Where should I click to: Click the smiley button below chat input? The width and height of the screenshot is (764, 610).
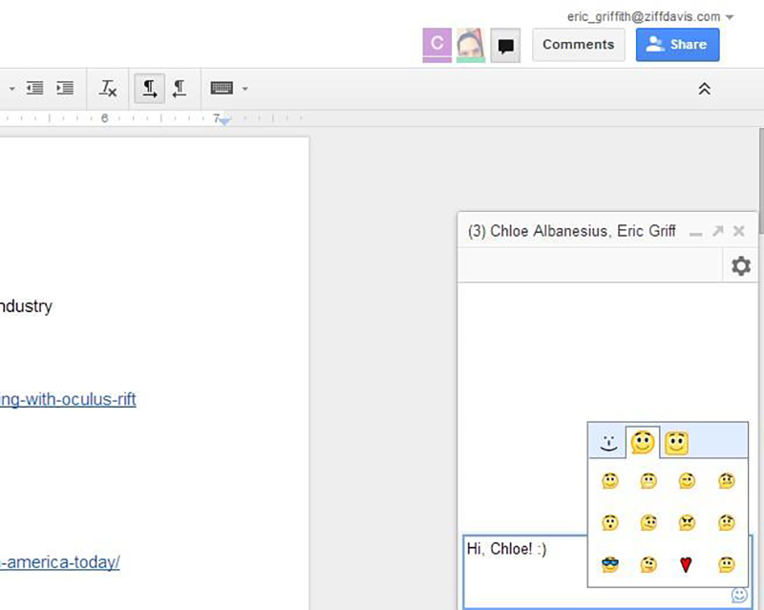tap(739, 595)
